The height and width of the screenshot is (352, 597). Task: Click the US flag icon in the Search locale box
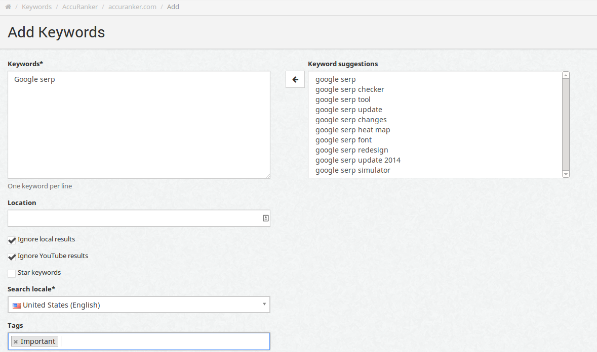16,306
